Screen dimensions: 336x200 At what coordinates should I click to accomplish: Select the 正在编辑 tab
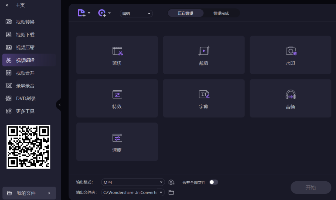186,13
